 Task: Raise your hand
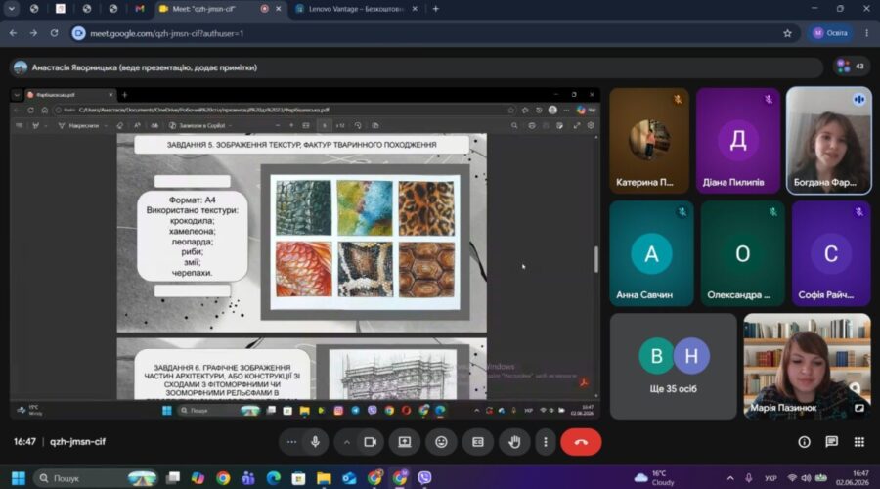514,442
